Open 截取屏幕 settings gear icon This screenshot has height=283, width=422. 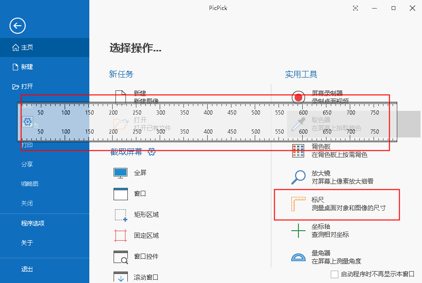click(152, 152)
